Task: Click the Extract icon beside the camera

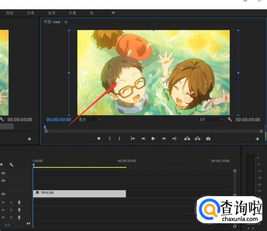Action: pos(197,139)
